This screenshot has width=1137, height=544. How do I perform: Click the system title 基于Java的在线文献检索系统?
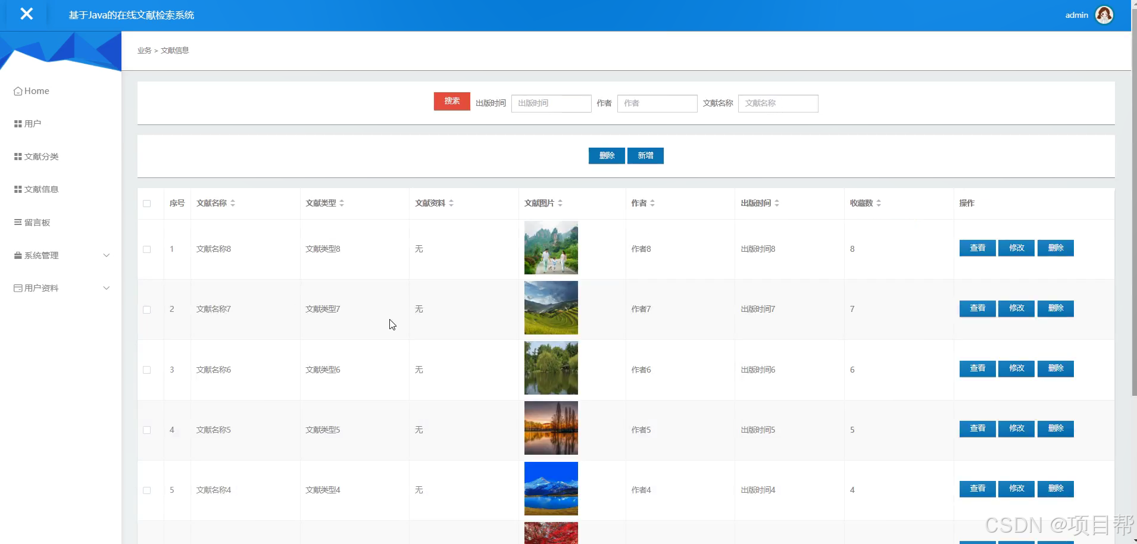[x=132, y=15]
